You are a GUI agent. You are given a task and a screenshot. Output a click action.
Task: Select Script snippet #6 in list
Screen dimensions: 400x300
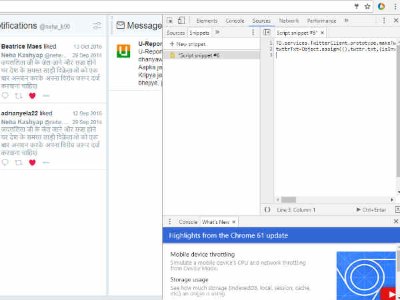click(x=211, y=55)
